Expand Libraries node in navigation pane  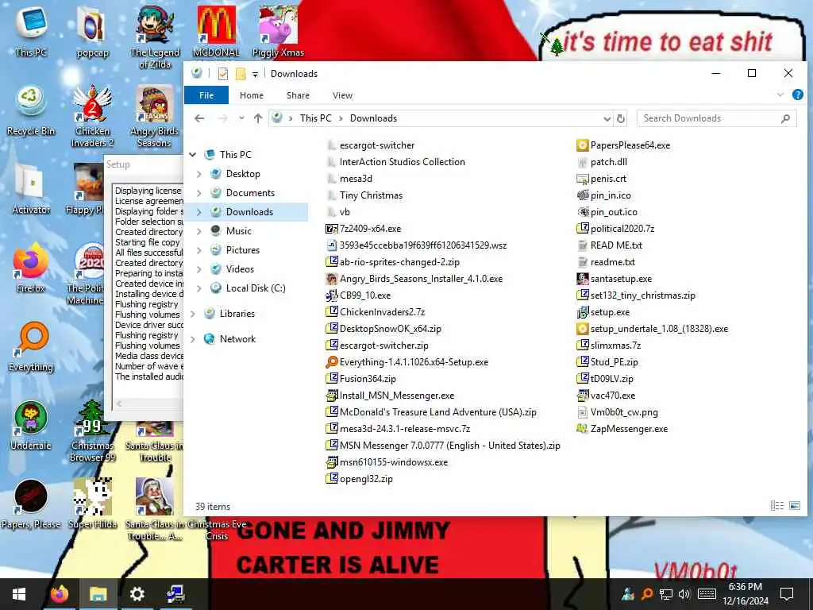tap(193, 314)
